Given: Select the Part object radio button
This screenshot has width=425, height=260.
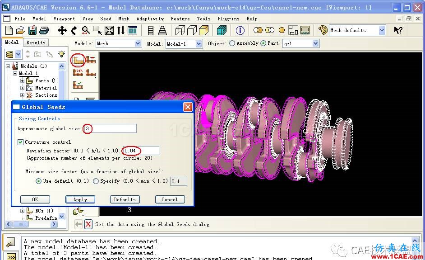Looking at the screenshot, I should coord(263,43).
